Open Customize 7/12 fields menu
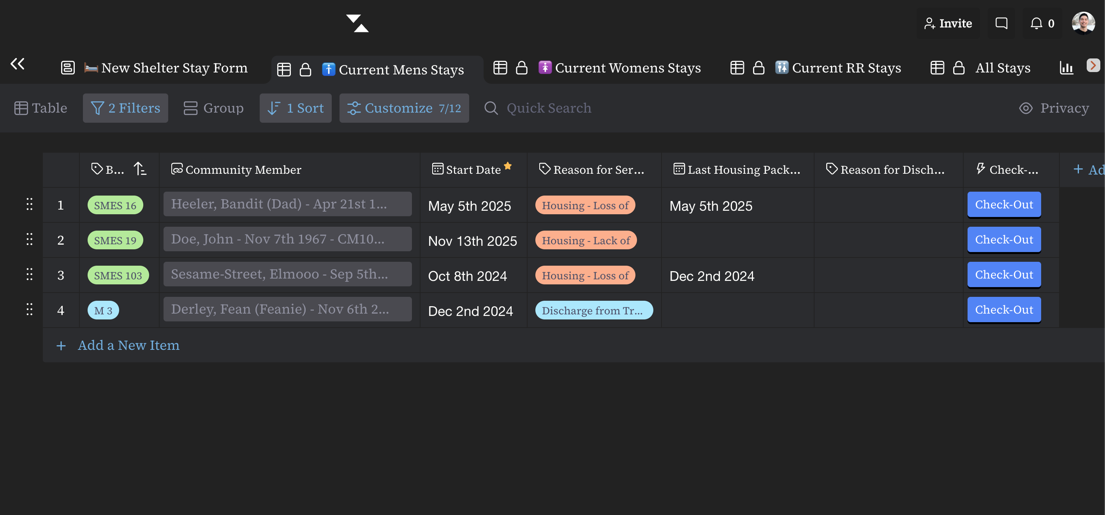1105x515 pixels. click(404, 108)
